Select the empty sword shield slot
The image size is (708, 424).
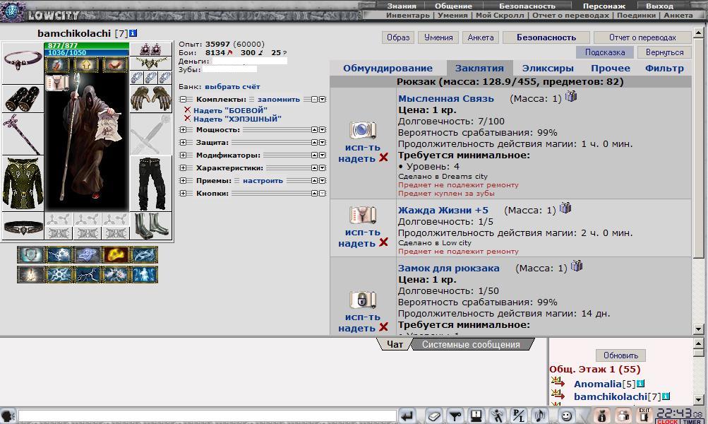click(x=151, y=134)
